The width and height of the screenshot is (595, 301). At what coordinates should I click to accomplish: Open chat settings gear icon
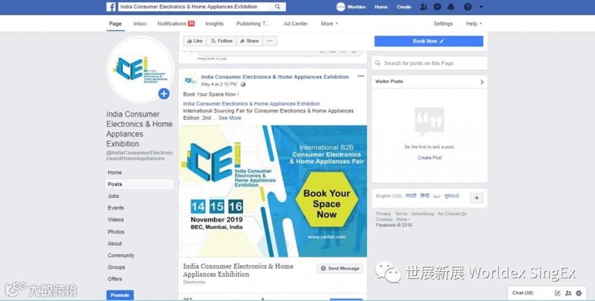point(578,293)
